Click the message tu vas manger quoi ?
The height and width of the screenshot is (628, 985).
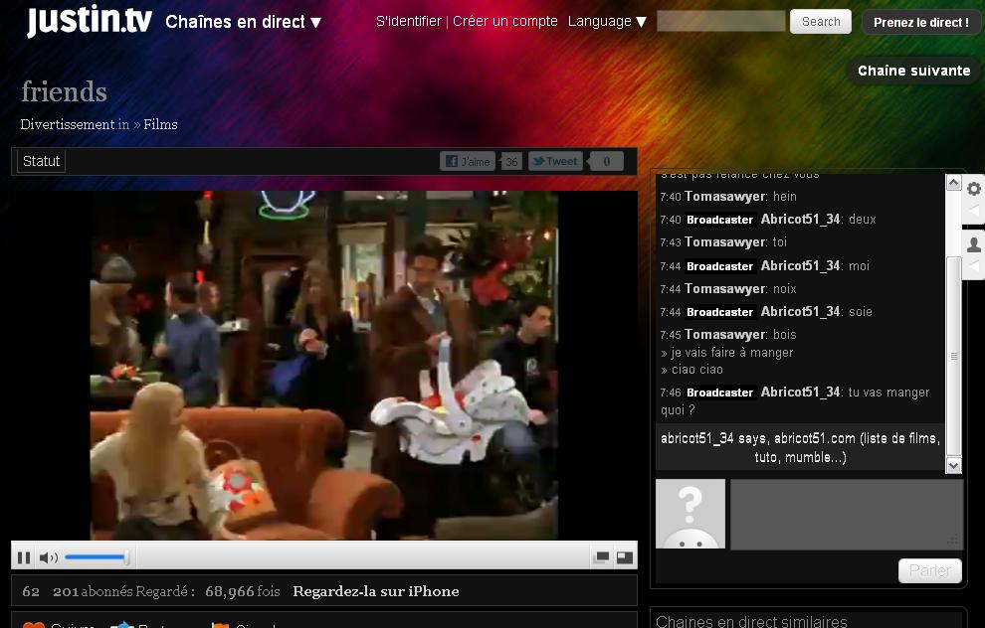pyautogui.click(x=795, y=400)
